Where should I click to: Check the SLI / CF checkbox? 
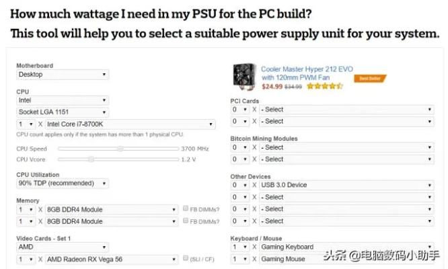(186, 259)
